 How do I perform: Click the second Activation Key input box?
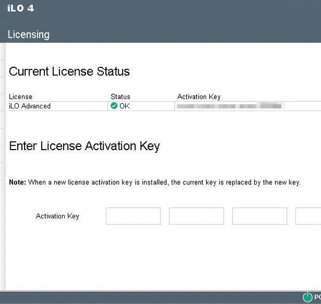(x=196, y=216)
